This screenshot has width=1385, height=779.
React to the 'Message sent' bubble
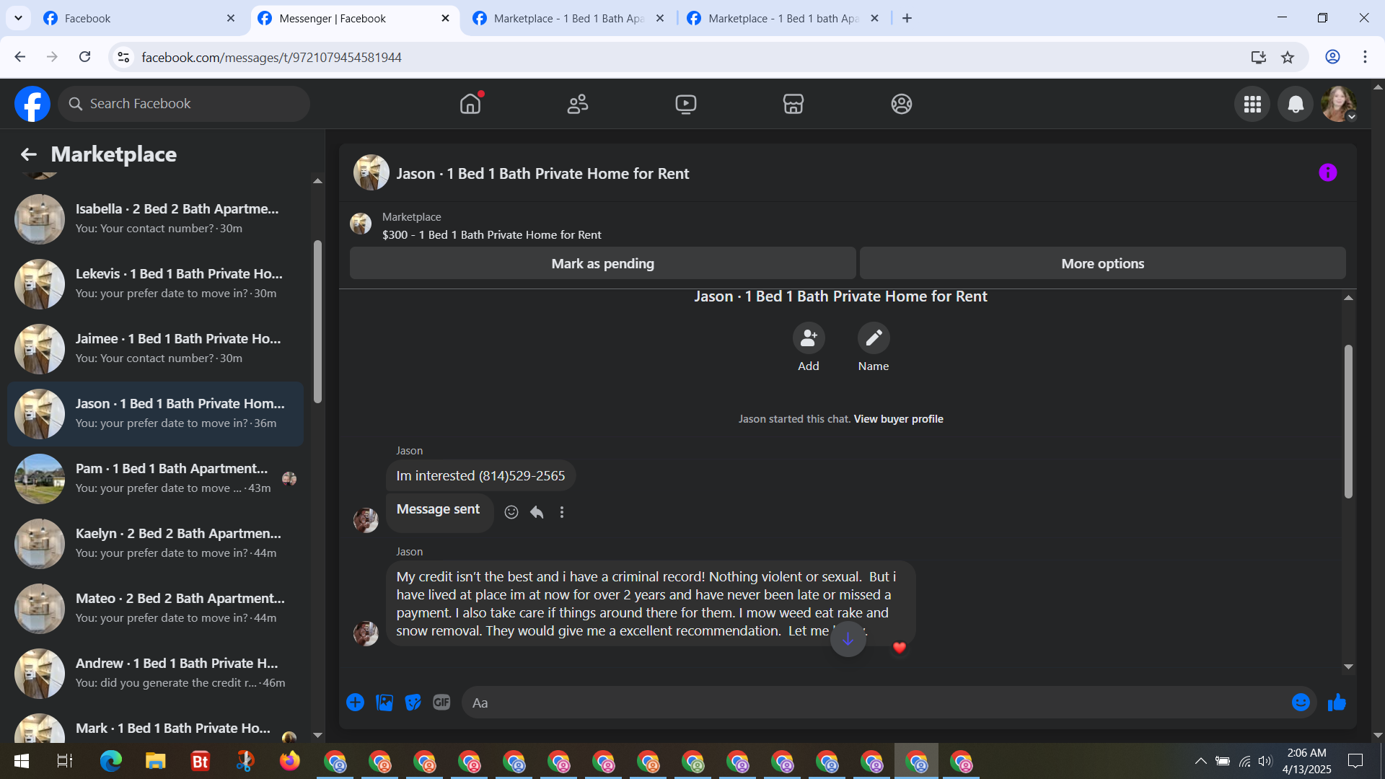coord(511,512)
